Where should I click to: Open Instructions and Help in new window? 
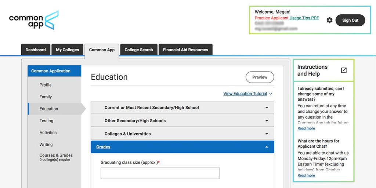[344, 70]
